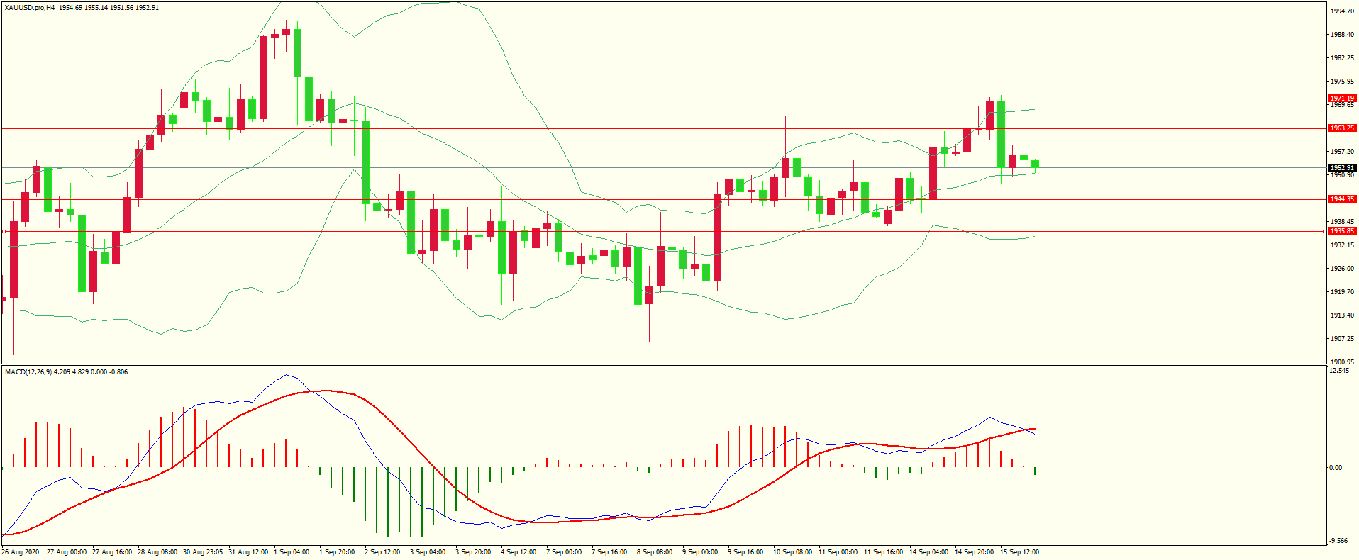Click the 8 Sep 08:00 time label
This screenshot has width=1359, height=560.
tap(655, 552)
